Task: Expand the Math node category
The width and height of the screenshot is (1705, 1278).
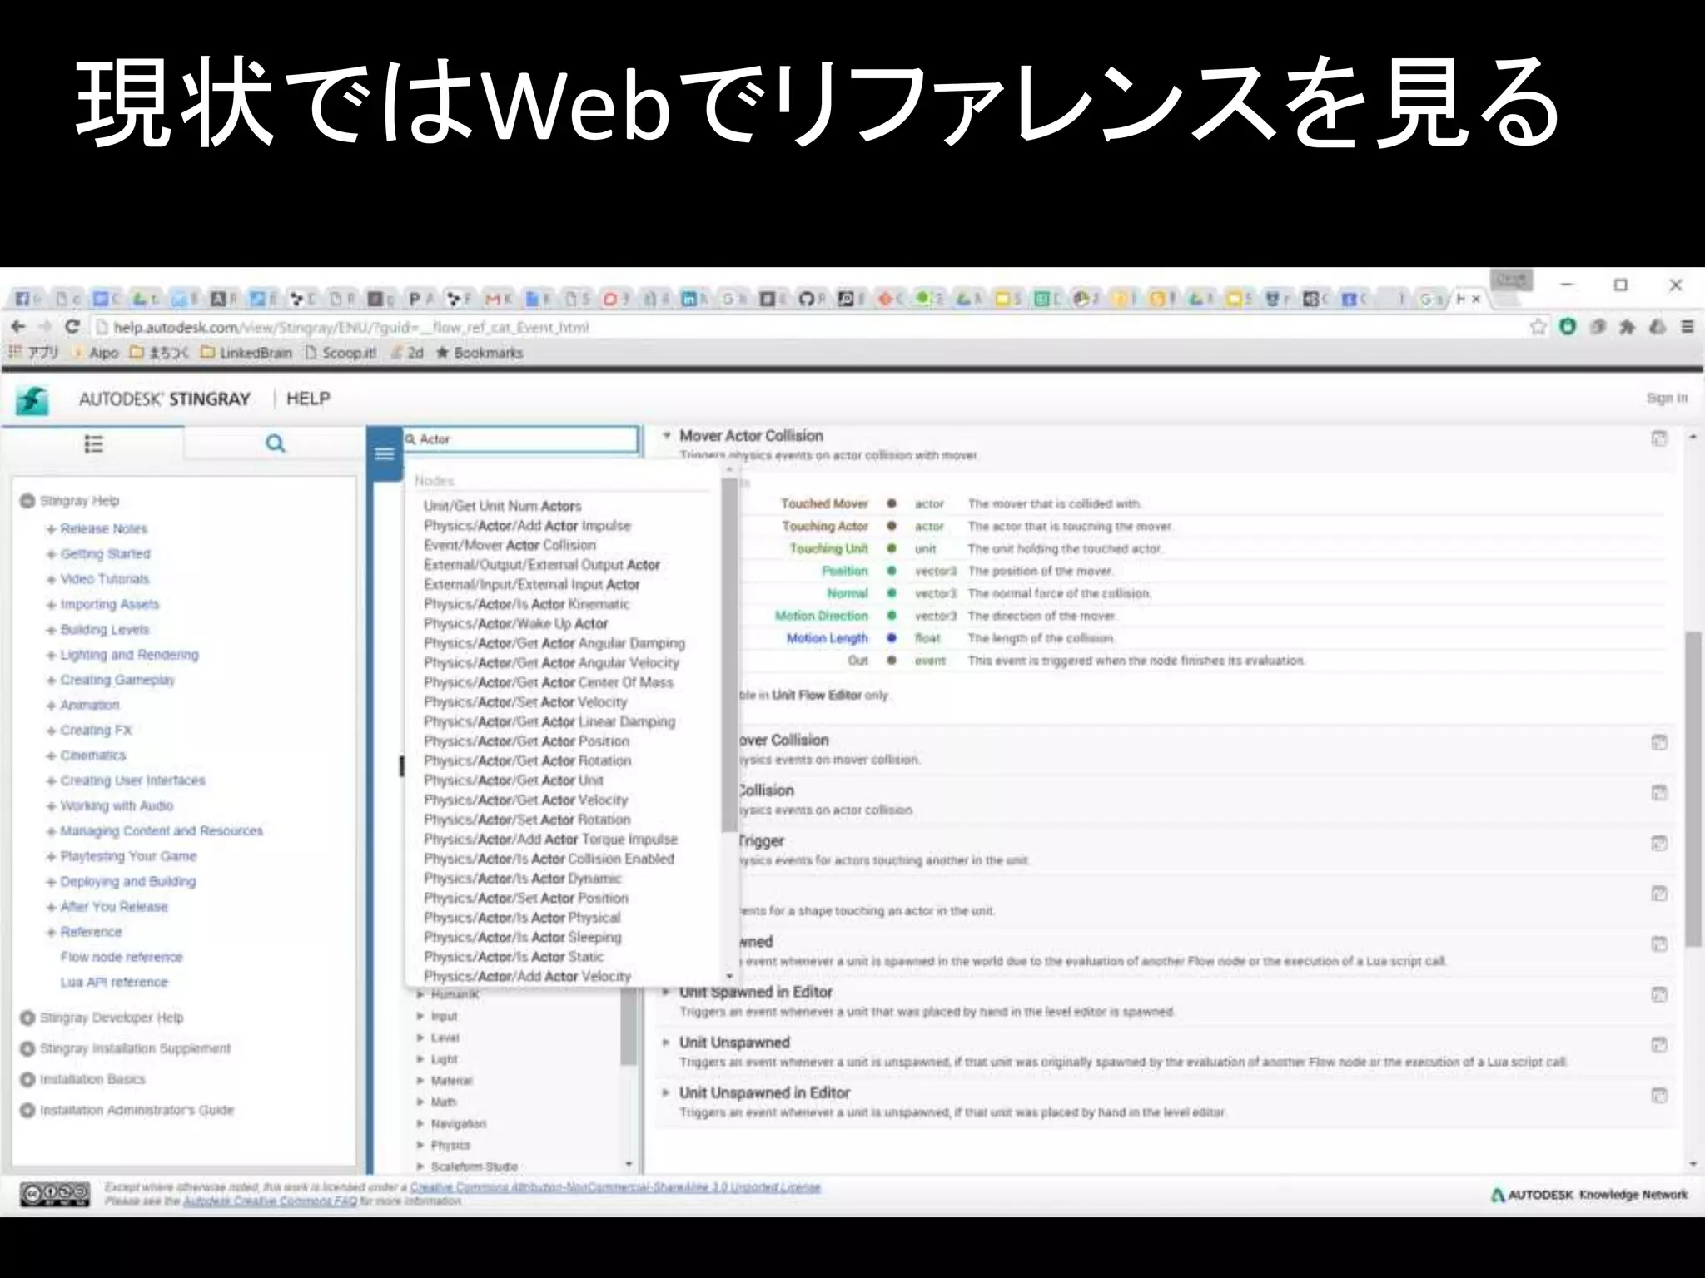Action: [421, 1102]
